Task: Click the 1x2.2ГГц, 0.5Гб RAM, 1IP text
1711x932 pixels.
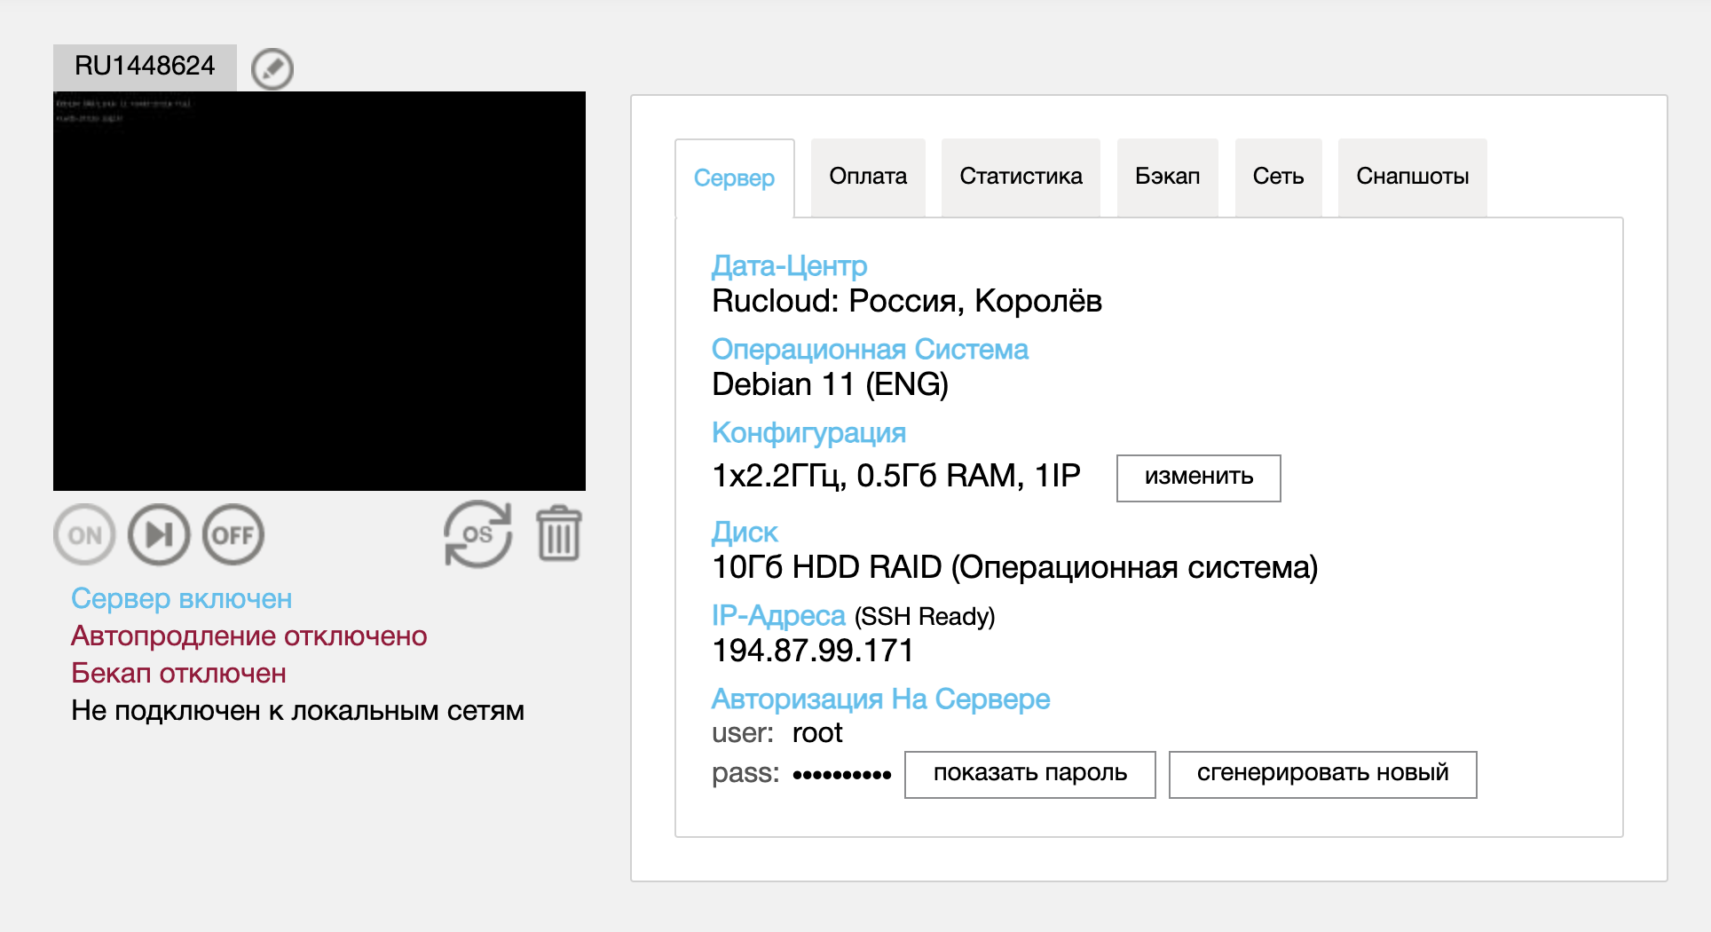Action: click(896, 476)
